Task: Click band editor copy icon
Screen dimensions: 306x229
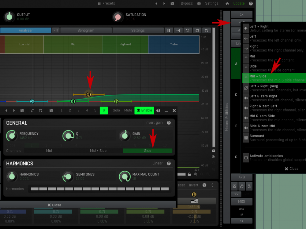Action: (33, 111)
